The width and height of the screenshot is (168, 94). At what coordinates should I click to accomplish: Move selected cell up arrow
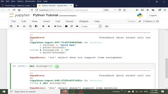tap(43, 26)
